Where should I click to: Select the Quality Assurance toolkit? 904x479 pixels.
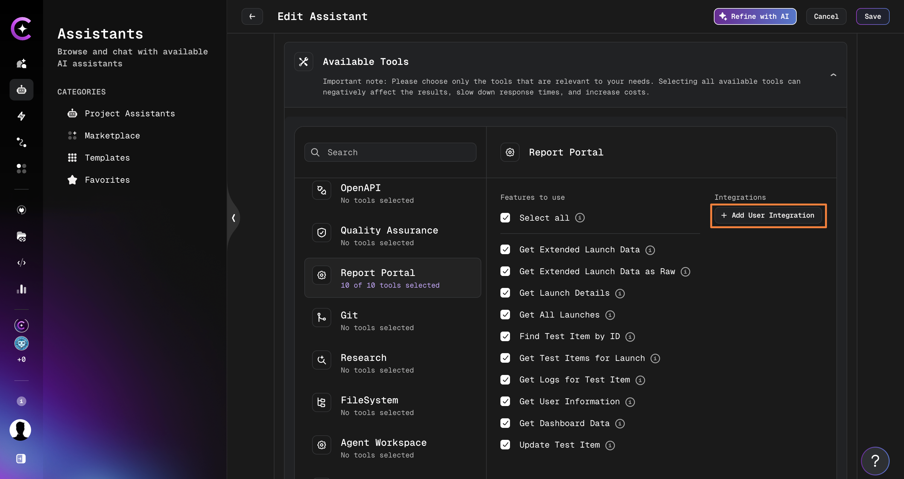pos(392,236)
